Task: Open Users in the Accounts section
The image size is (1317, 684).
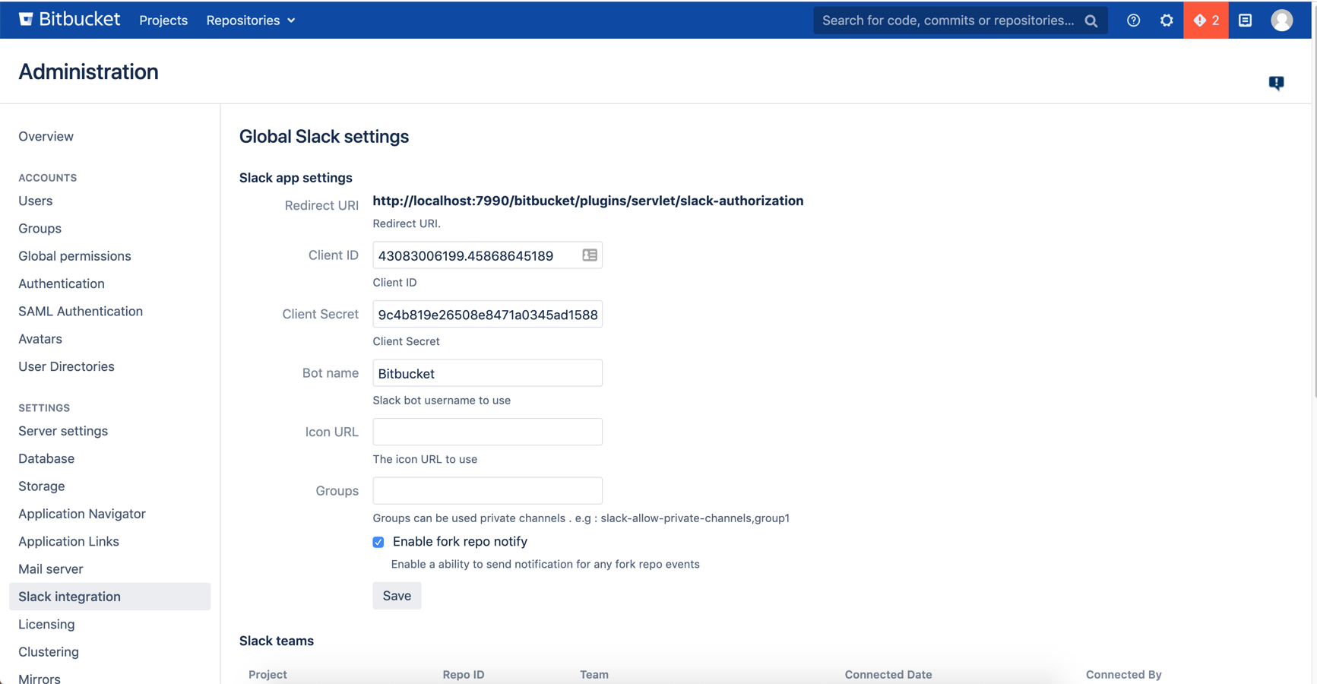Action: [x=36, y=201]
